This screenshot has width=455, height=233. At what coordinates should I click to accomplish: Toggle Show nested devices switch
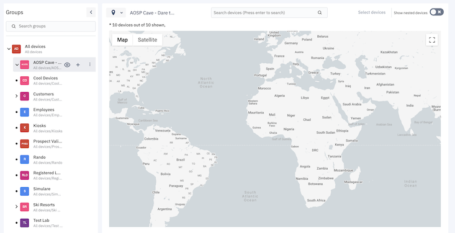[436, 12]
